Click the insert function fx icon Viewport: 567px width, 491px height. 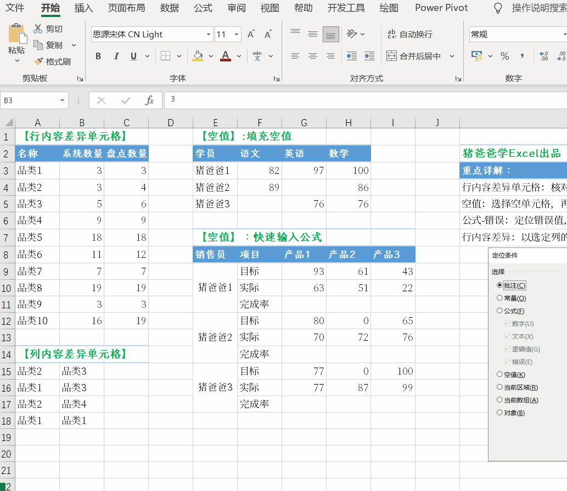149,100
